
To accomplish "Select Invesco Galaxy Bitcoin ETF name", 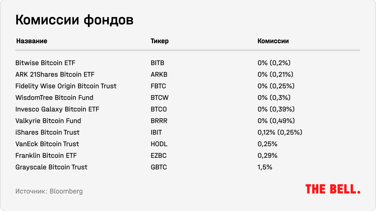I will click(x=57, y=109).
